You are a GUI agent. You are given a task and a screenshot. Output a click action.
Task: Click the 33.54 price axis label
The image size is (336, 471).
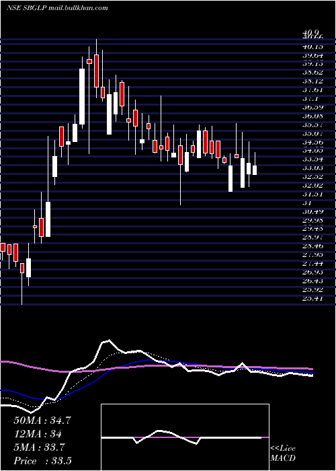click(312, 159)
